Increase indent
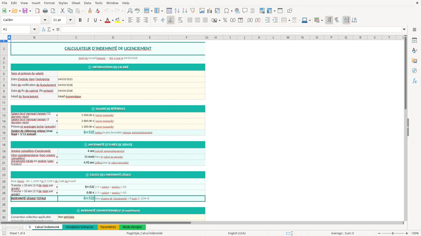 [267, 20]
